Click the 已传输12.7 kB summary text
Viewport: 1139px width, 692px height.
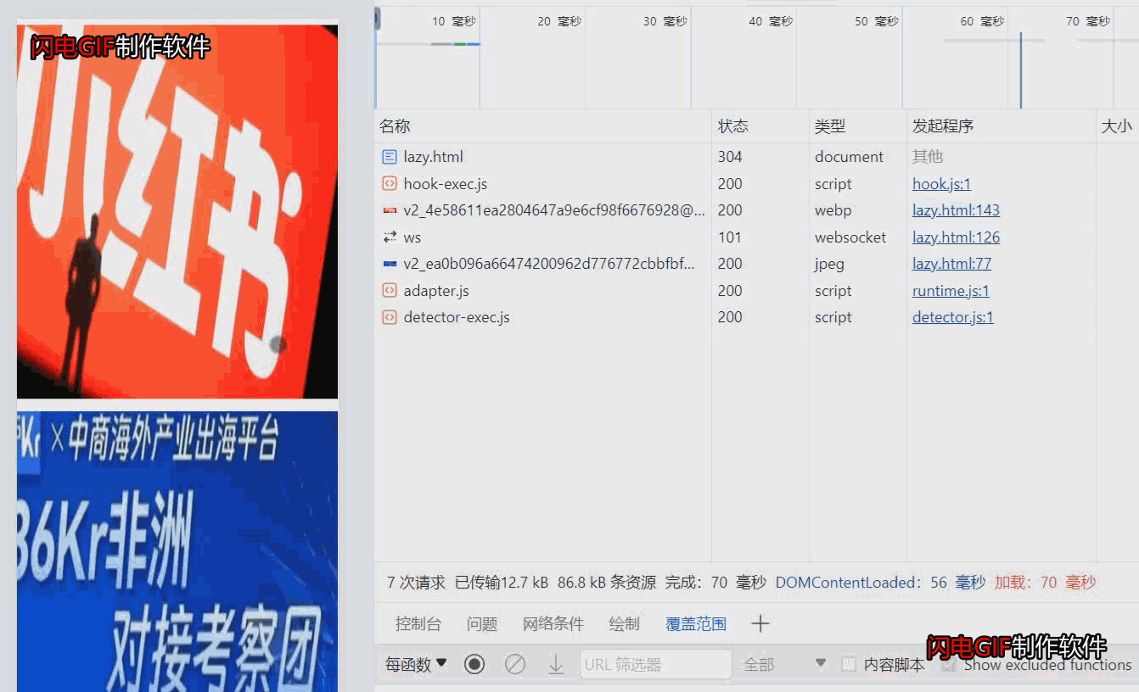[x=502, y=583]
